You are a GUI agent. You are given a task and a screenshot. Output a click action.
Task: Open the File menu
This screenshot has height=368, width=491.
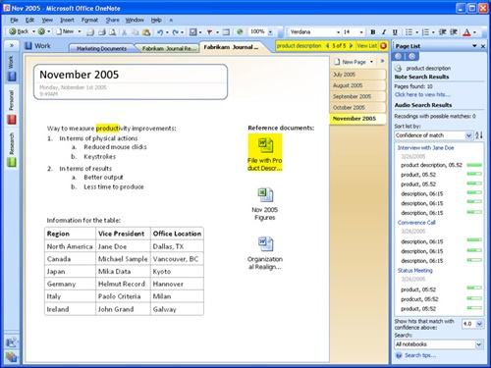point(14,20)
